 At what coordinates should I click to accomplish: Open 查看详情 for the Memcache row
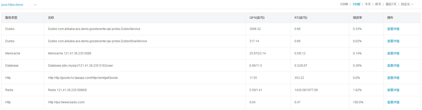click(x=393, y=53)
